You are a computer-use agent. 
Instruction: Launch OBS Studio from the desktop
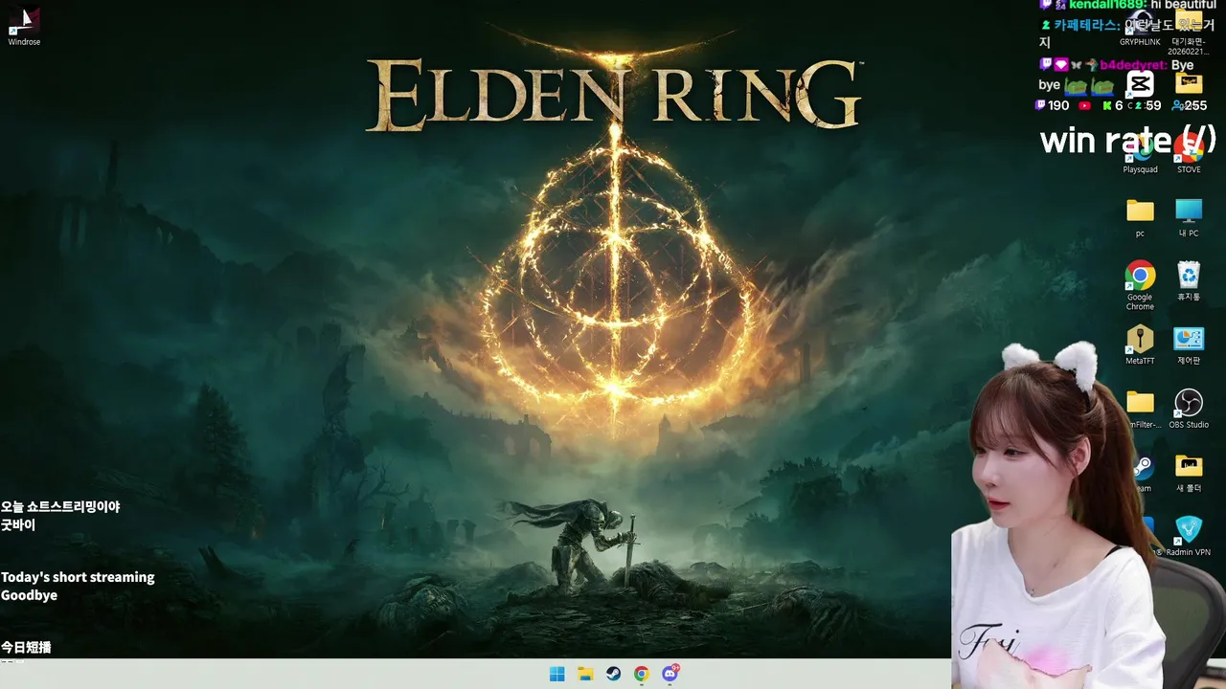click(x=1189, y=409)
